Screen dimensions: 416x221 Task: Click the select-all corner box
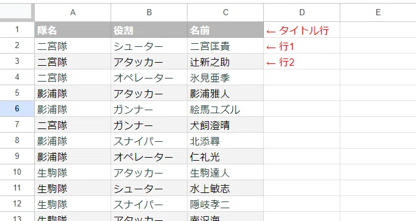[17, 12]
